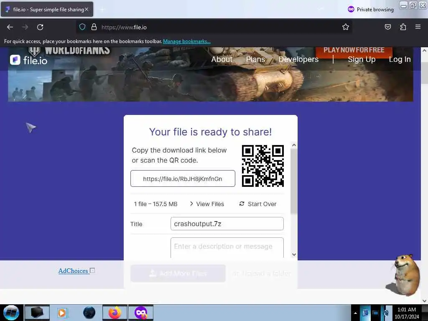Viewport: 428px width, 321px height.
Task: Click the Start Over refresh icon
Action: [242, 204]
